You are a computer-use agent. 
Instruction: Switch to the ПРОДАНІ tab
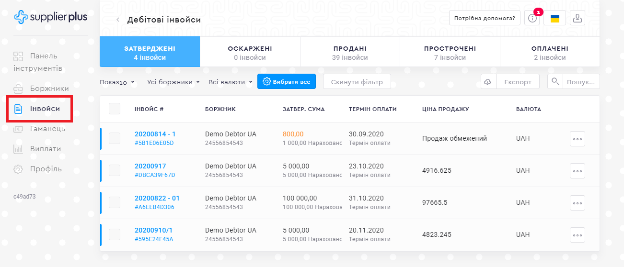point(350,53)
